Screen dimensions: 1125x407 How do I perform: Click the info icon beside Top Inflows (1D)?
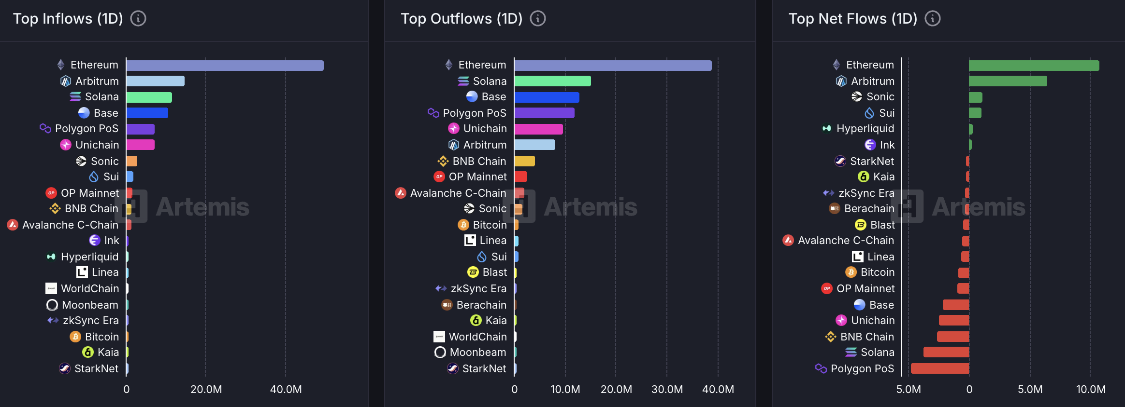[x=138, y=18]
